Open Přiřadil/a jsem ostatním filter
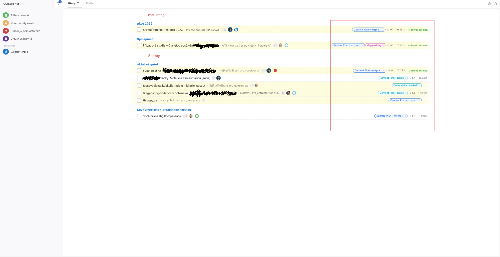This screenshot has width=500, height=257. coord(25,31)
